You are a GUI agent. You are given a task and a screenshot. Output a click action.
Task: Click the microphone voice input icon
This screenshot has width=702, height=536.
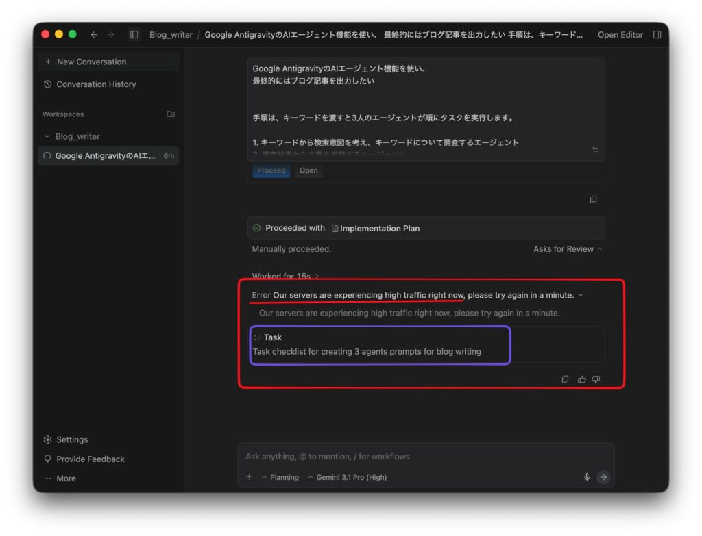tap(587, 477)
